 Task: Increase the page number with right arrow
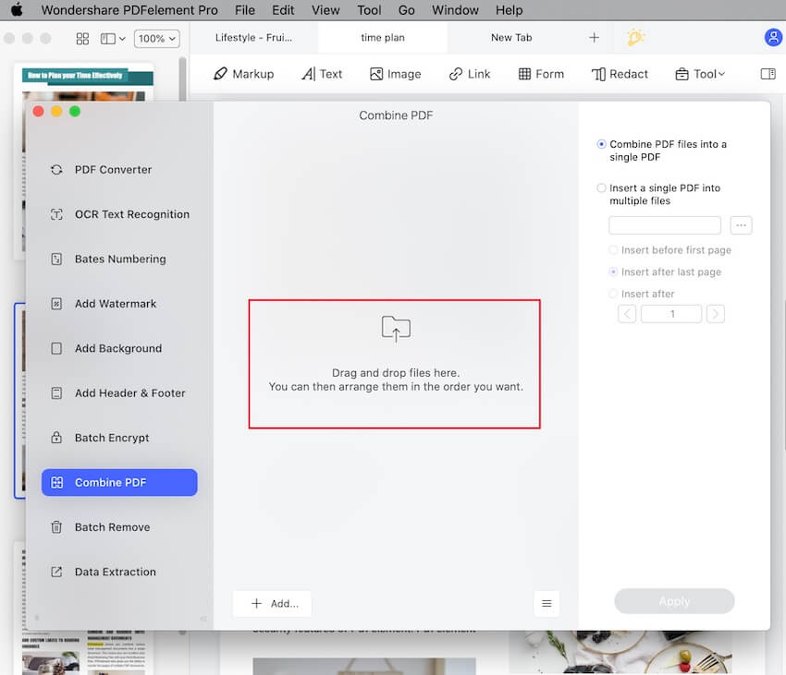pos(716,314)
